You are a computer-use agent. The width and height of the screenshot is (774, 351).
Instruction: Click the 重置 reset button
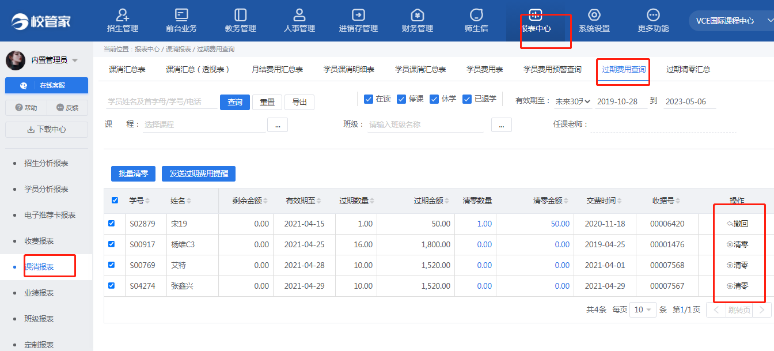(267, 102)
